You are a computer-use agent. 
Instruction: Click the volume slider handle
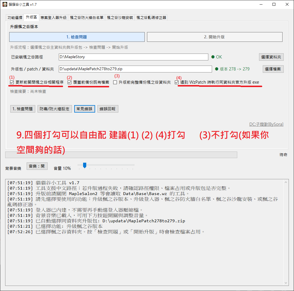(85, 165)
